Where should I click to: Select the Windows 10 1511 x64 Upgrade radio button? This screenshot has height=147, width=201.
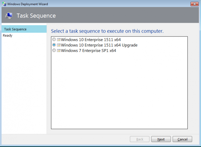[54, 45]
